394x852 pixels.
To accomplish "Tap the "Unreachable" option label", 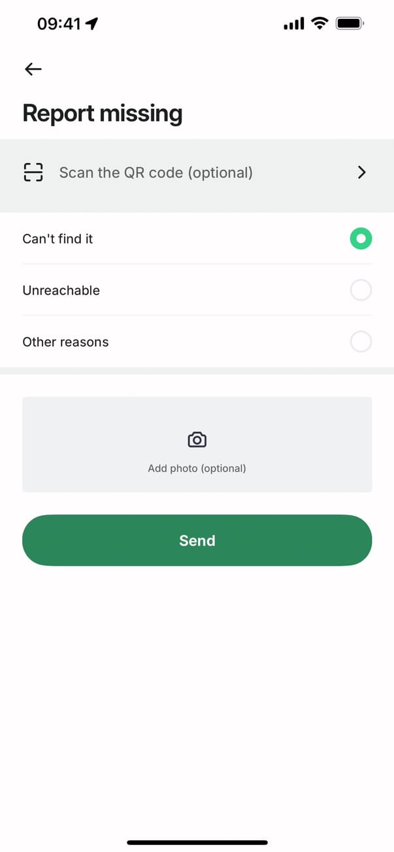I will click(x=61, y=291).
